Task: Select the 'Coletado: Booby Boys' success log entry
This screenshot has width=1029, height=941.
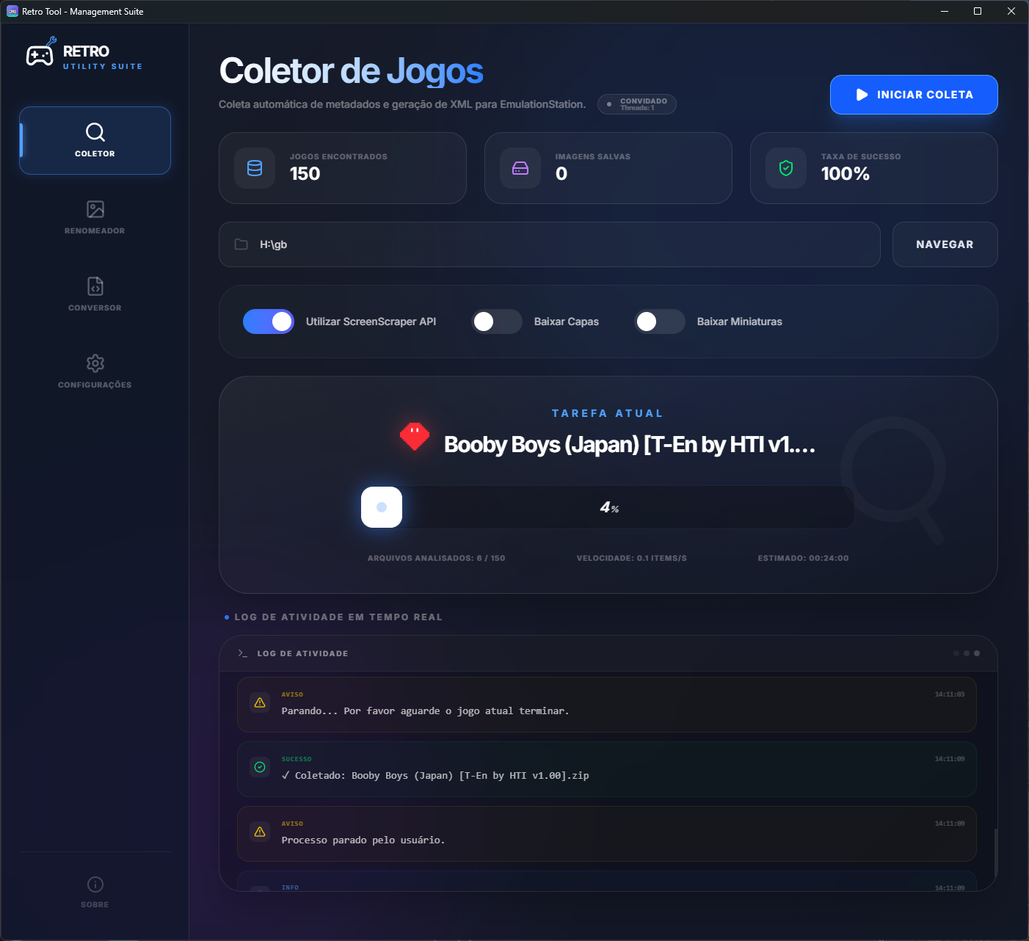Action: click(606, 769)
